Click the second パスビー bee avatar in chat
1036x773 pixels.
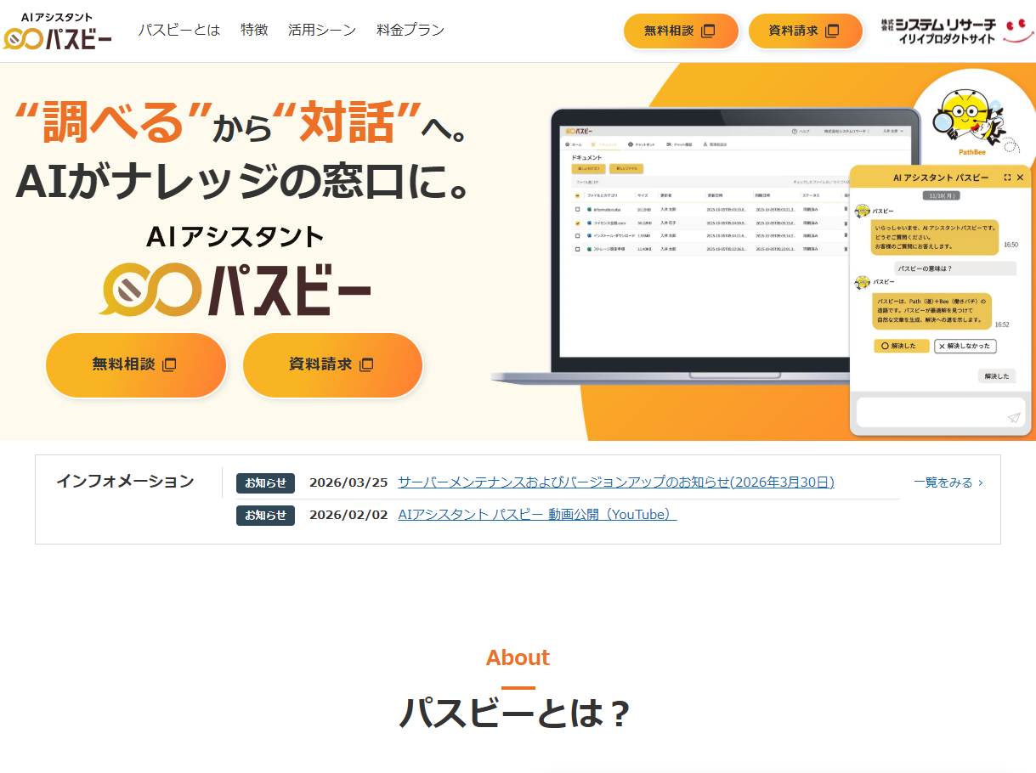pos(862,282)
